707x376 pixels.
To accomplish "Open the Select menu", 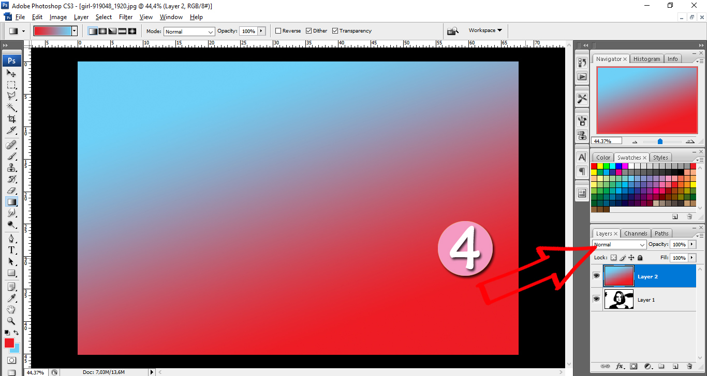I will pos(104,17).
